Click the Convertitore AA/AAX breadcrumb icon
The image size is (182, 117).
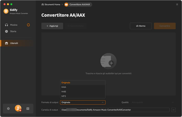click(66, 4)
